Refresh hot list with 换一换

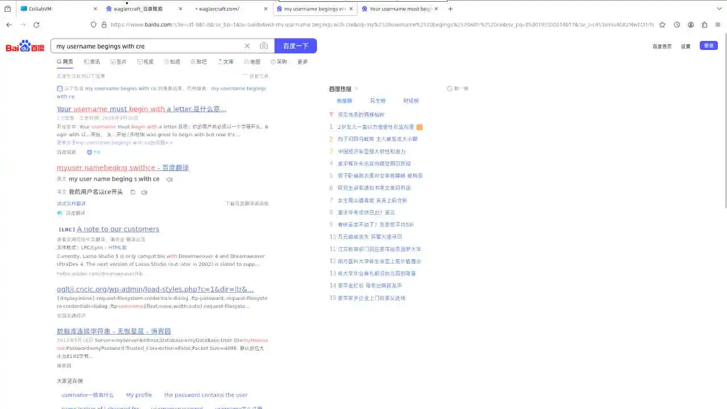(458, 89)
